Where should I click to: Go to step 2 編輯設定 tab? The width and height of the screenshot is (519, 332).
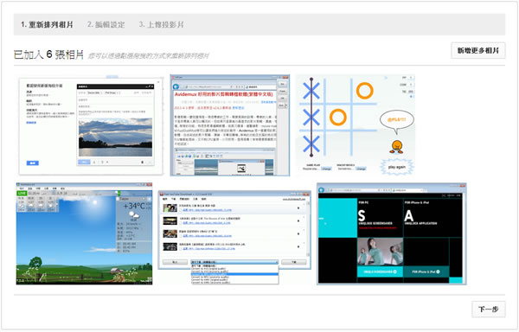(106, 24)
